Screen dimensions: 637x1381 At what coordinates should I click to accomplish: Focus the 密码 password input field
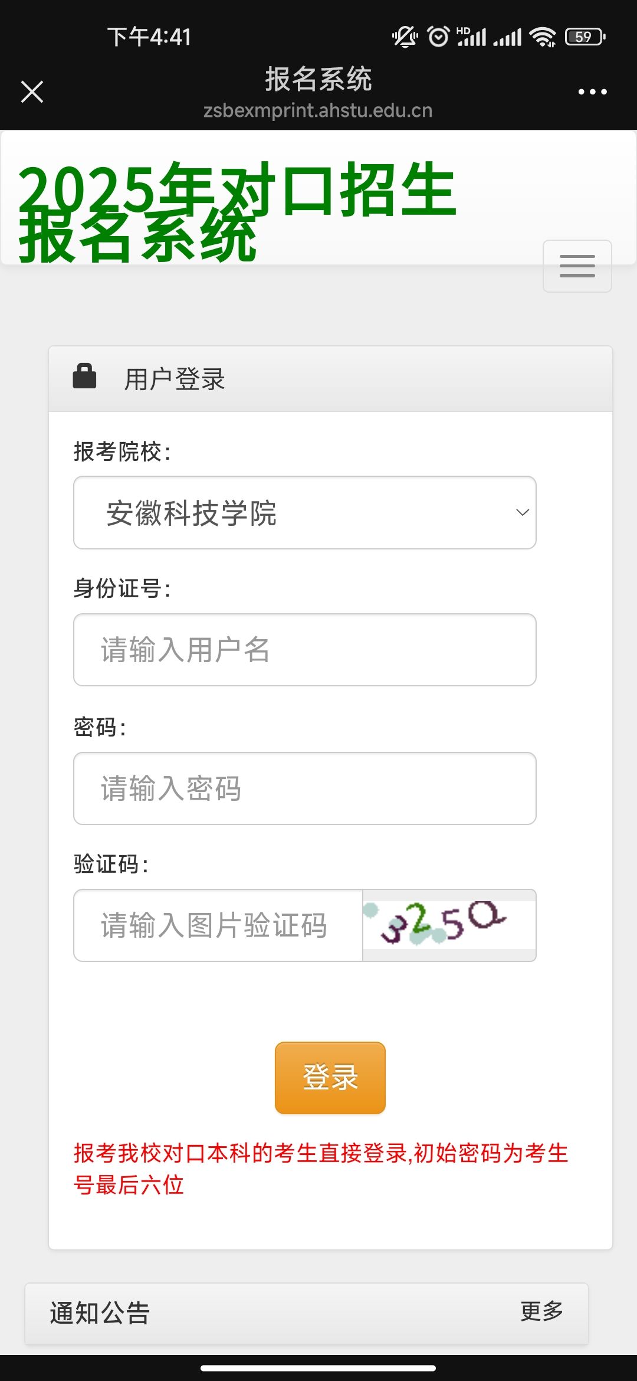(x=304, y=788)
